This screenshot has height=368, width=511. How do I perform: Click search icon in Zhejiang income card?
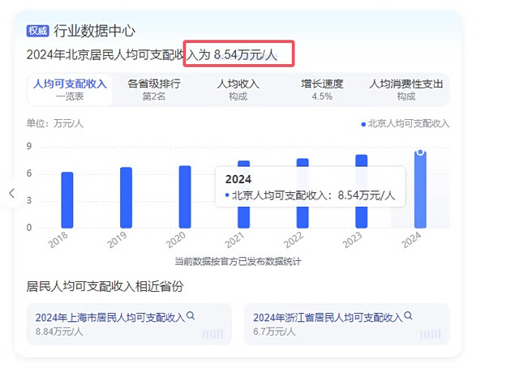[x=408, y=317]
